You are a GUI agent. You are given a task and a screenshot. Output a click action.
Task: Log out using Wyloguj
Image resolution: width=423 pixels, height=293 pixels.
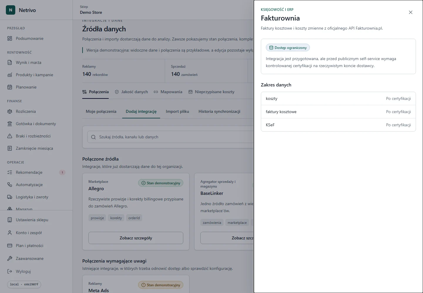tap(36, 271)
